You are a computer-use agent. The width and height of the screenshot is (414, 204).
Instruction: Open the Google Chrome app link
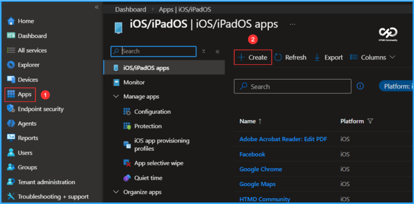[x=261, y=169]
